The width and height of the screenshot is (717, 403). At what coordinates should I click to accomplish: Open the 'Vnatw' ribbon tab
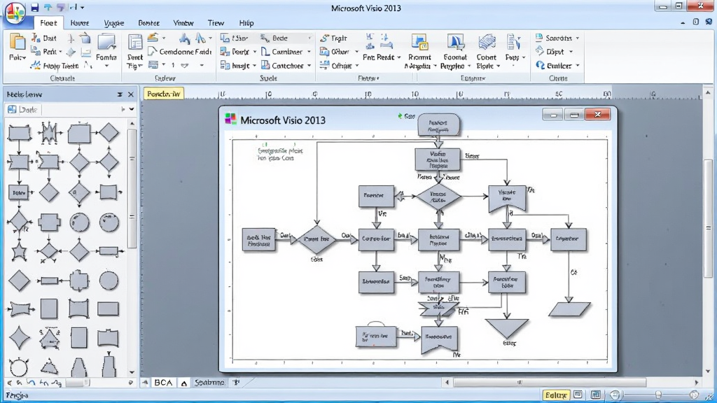tap(183, 23)
